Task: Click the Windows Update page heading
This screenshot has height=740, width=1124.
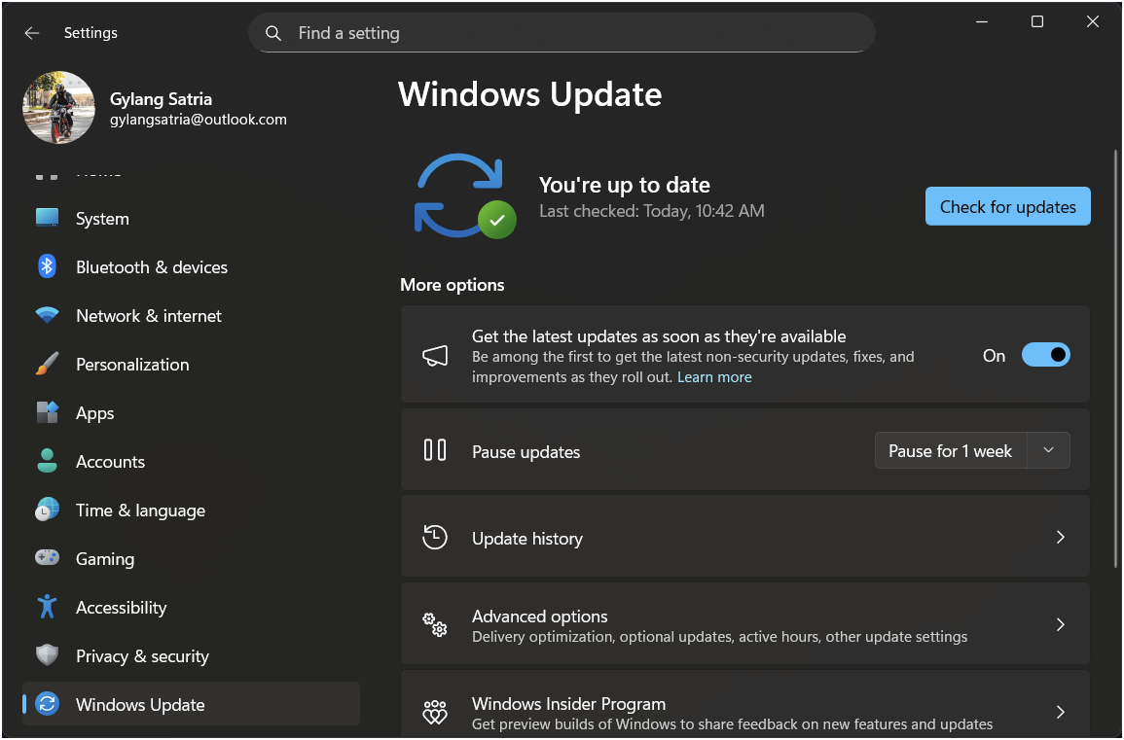Action: (529, 94)
